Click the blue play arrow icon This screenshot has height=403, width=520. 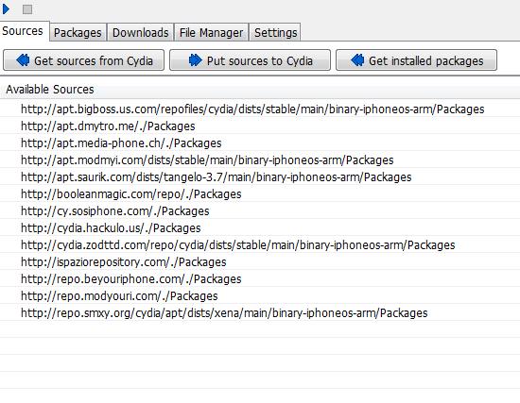click(6, 8)
